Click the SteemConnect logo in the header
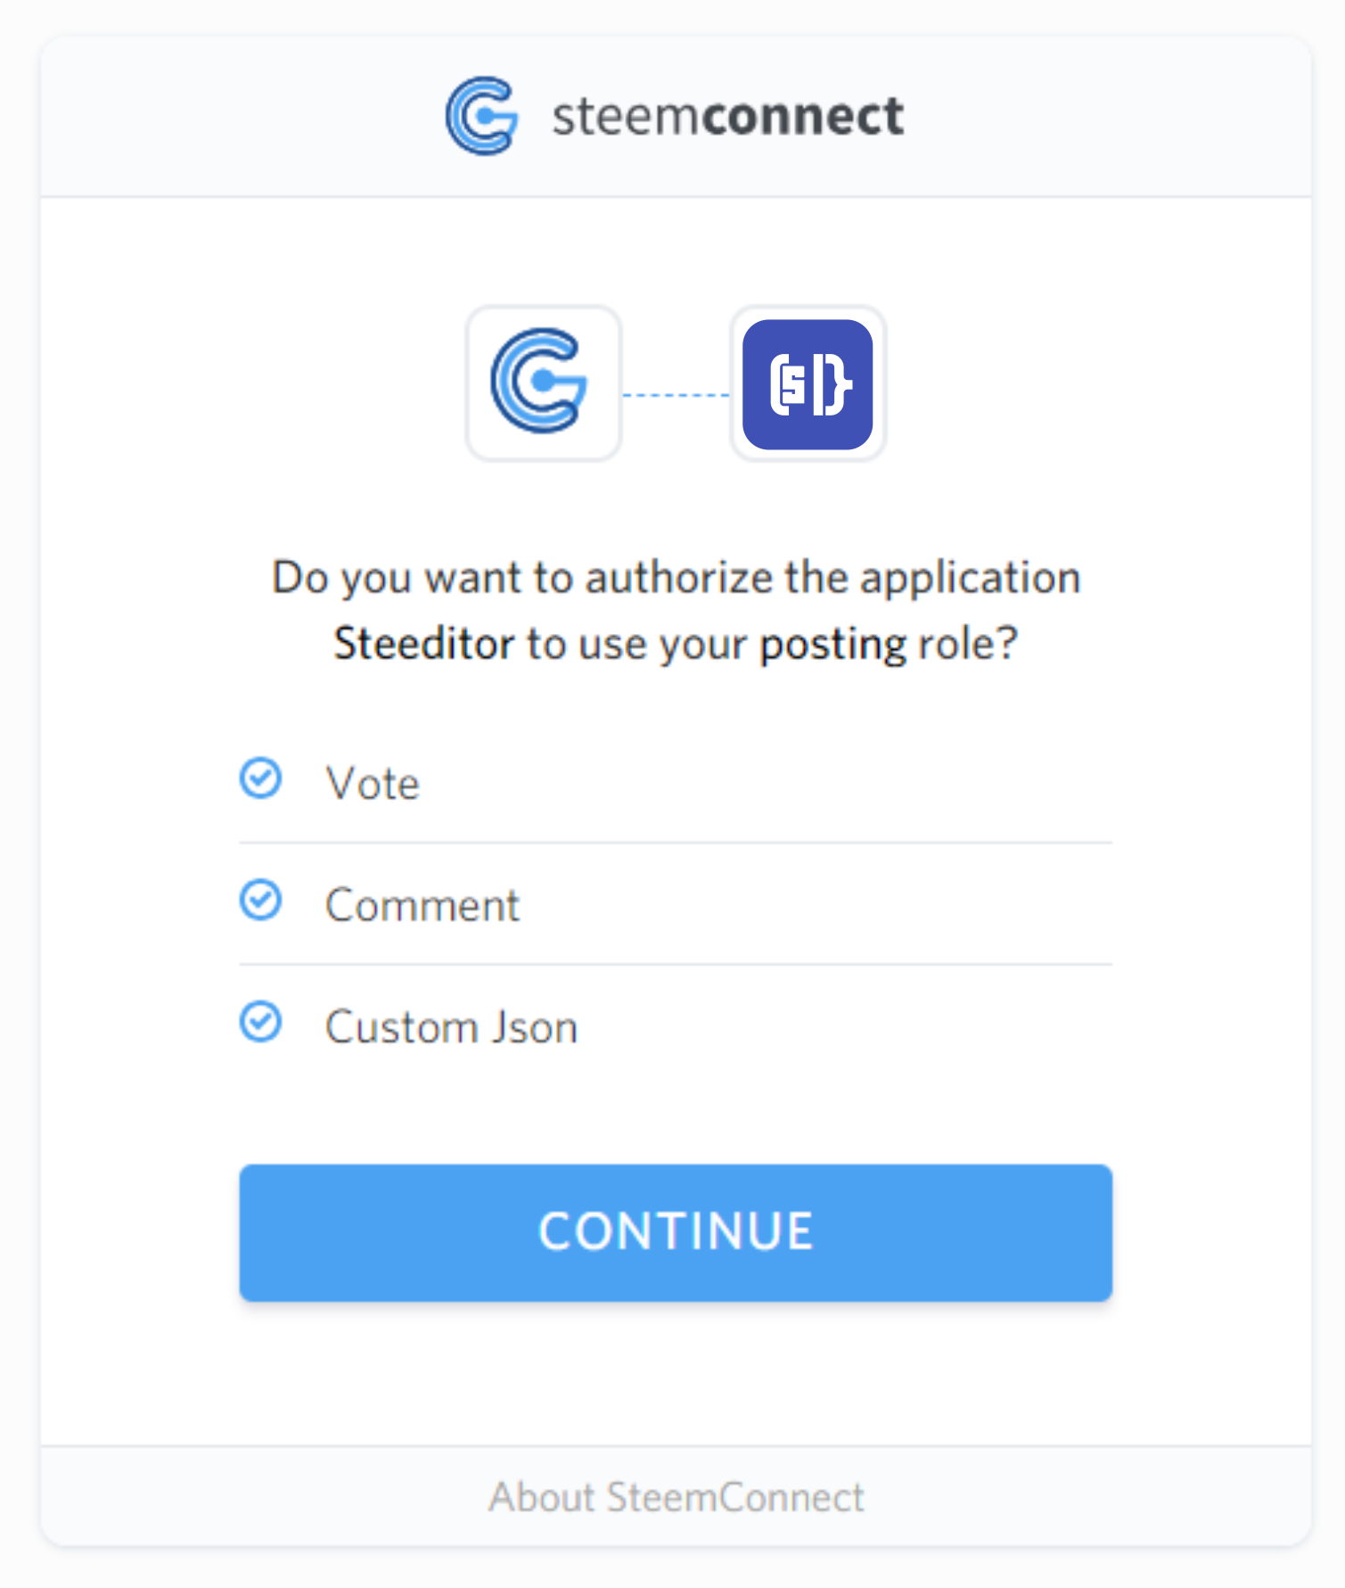 [481, 116]
